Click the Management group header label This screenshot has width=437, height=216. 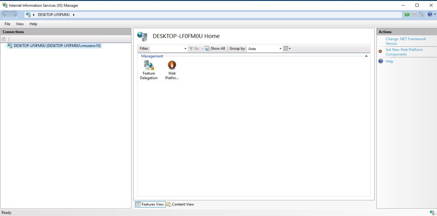pos(152,56)
